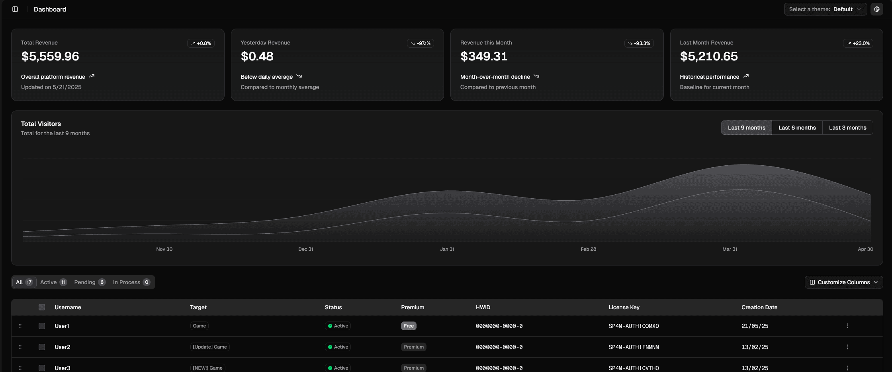Click the +0.8% trend badge
The width and height of the screenshot is (892, 372).
click(x=201, y=43)
